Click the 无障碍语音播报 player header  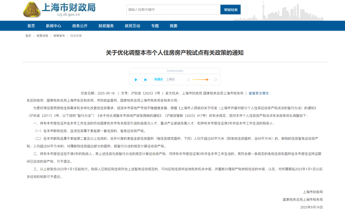[x=175, y=71]
